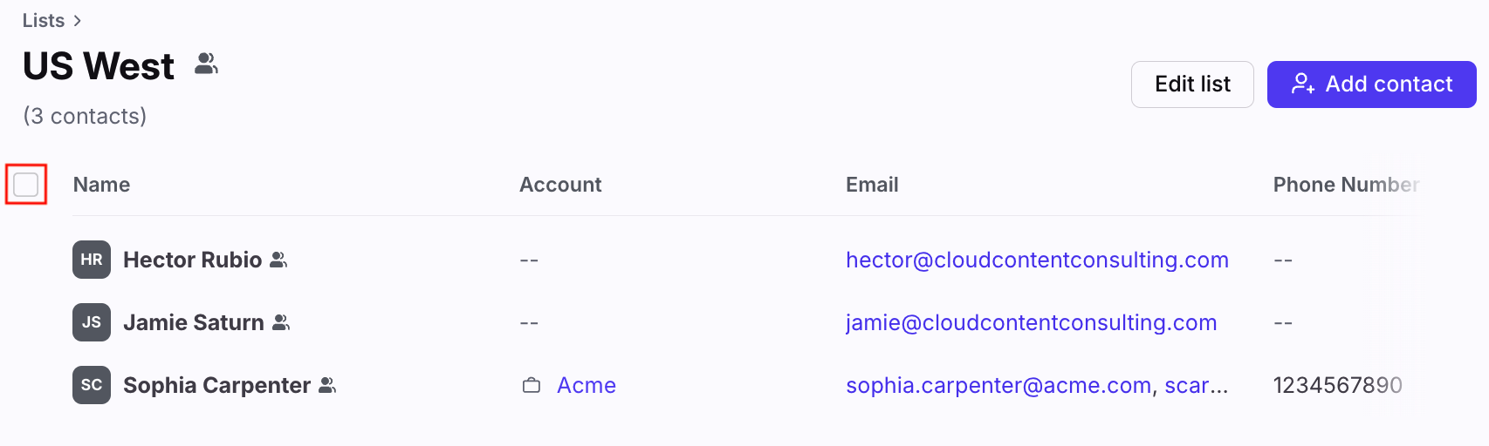Tick the select-all contacts checkbox
The width and height of the screenshot is (1489, 446).
click(26, 185)
